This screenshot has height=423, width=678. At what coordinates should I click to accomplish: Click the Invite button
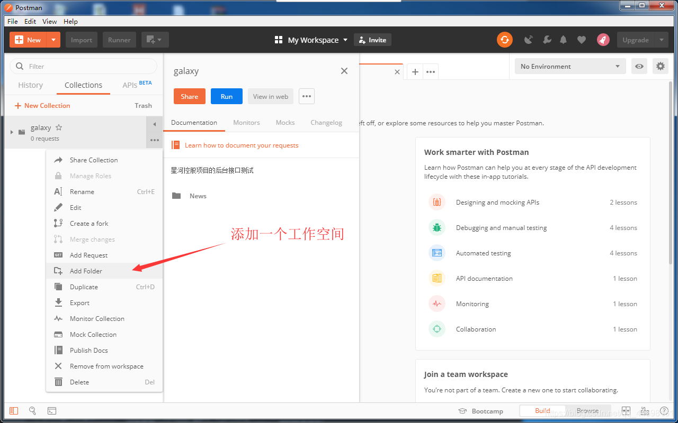[x=372, y=40]
